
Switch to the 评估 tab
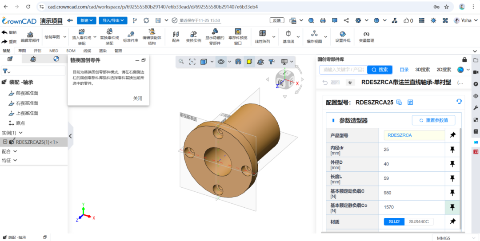point(38,51)
